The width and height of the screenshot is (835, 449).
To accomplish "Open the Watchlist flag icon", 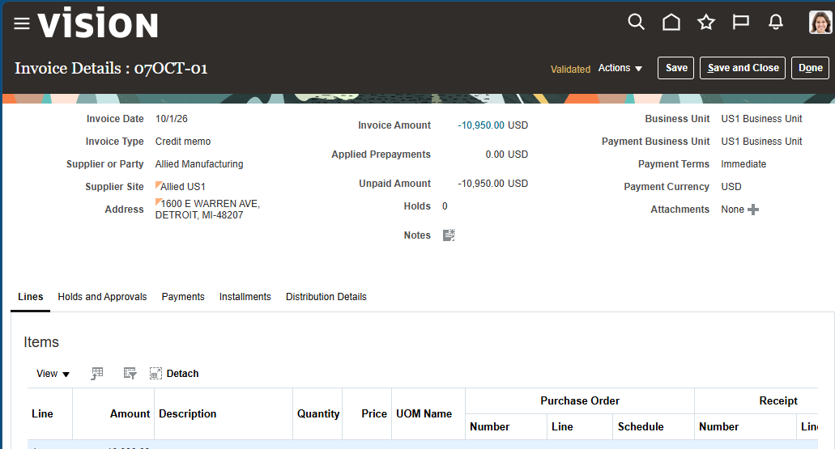I will coord(741,22).
